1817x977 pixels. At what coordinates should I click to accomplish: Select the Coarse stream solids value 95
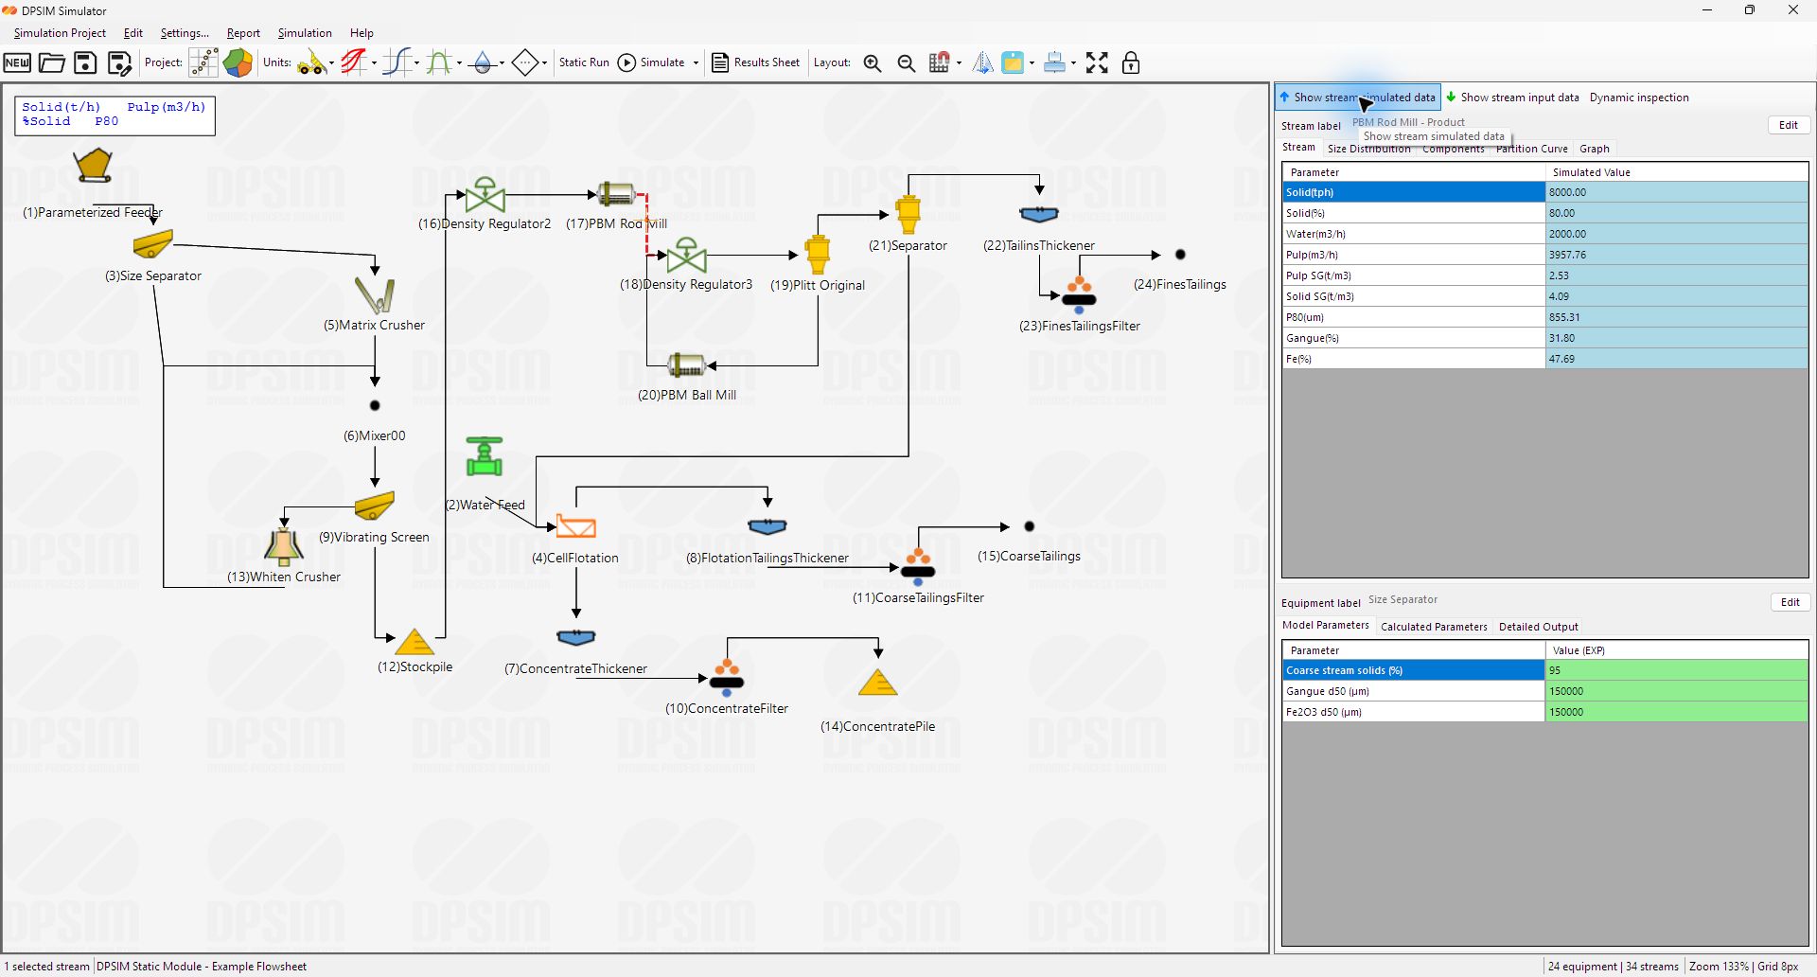(1677, 670)
